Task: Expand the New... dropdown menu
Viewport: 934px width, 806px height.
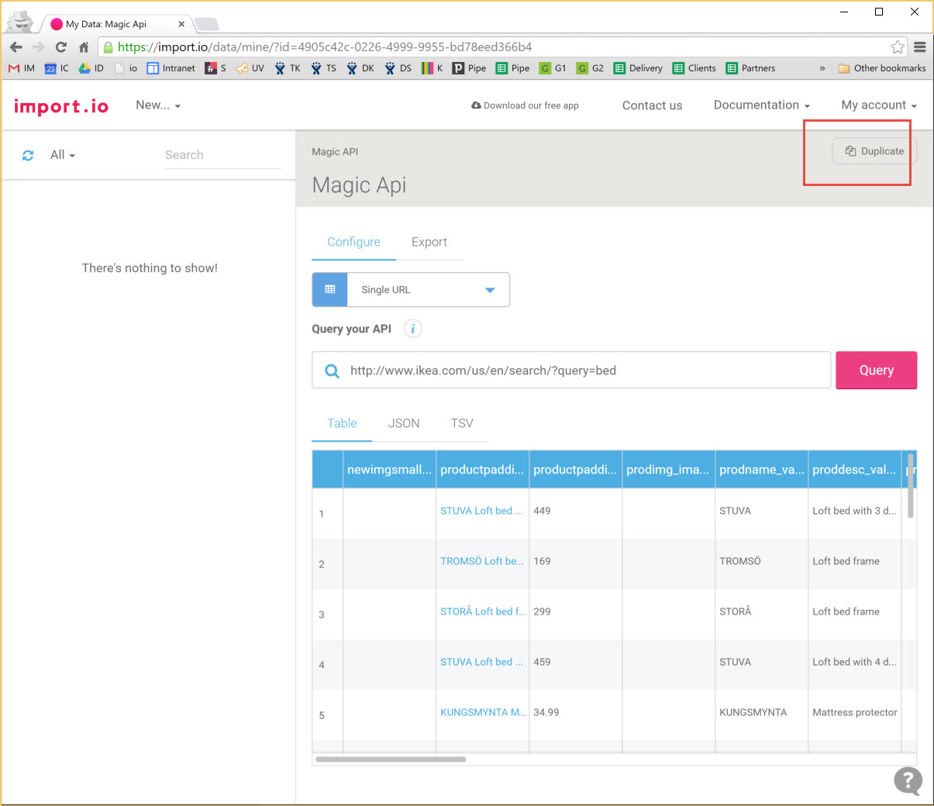Action: tap(158, 105)
